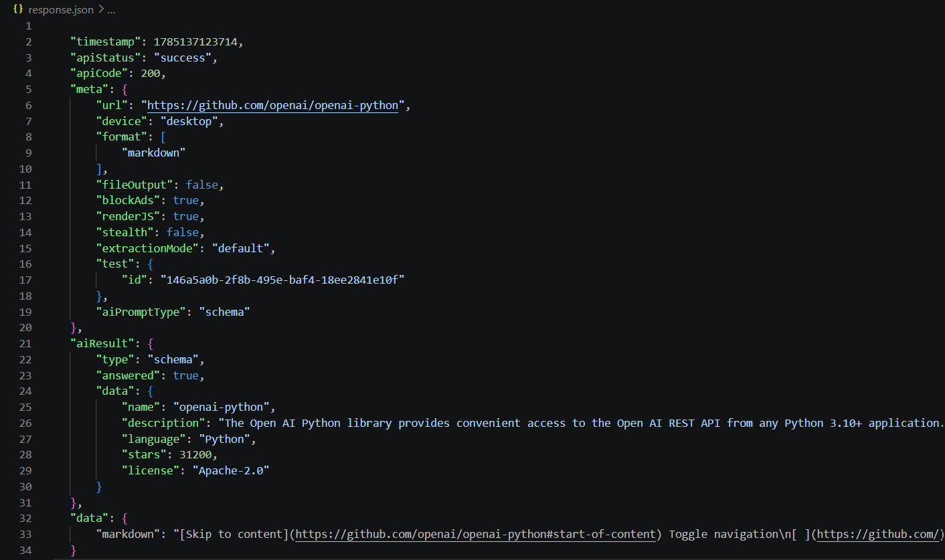Click the "device" key
The width and height of the screenshot is (945, 560).
(122, 121)
